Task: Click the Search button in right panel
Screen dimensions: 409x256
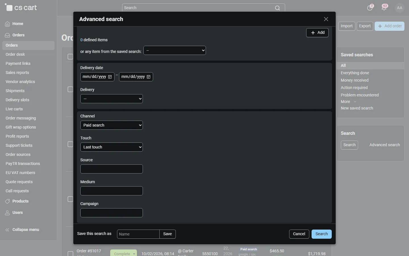Action: pyautogui.click(x=349, y=145)
